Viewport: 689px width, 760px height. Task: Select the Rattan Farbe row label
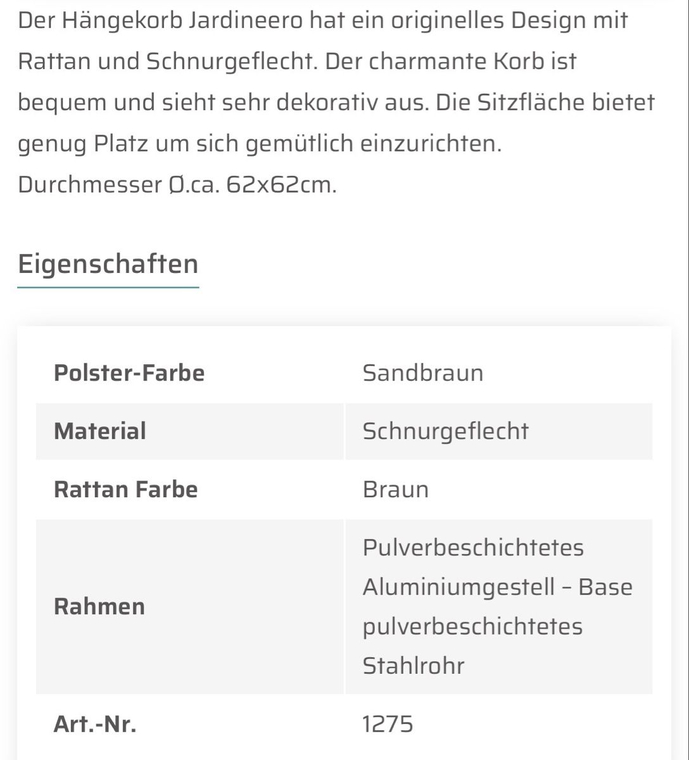(126, 489)
